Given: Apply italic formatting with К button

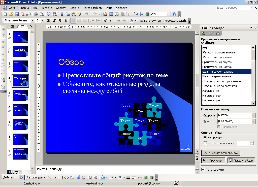Looking at the screenshot, I should pos(54,21).
